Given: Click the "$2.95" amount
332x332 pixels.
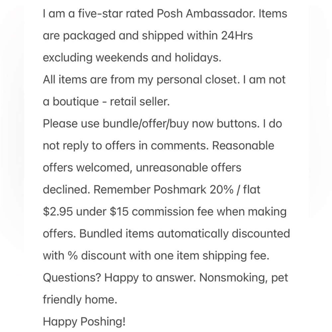Looking at the screenshot, I should pyautogui.click(x=58, y=211).
